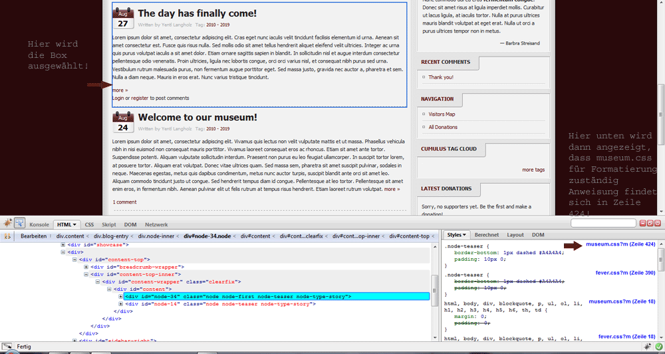Screen dimensions: 665x354
Task: Collapse the content-top div node
Action: pos(75,260)
